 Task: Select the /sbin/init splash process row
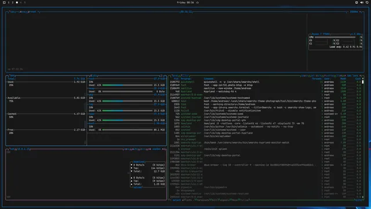pos(265,149)
